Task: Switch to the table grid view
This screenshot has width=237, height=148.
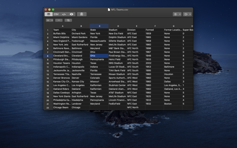Action: pos(49,14)
